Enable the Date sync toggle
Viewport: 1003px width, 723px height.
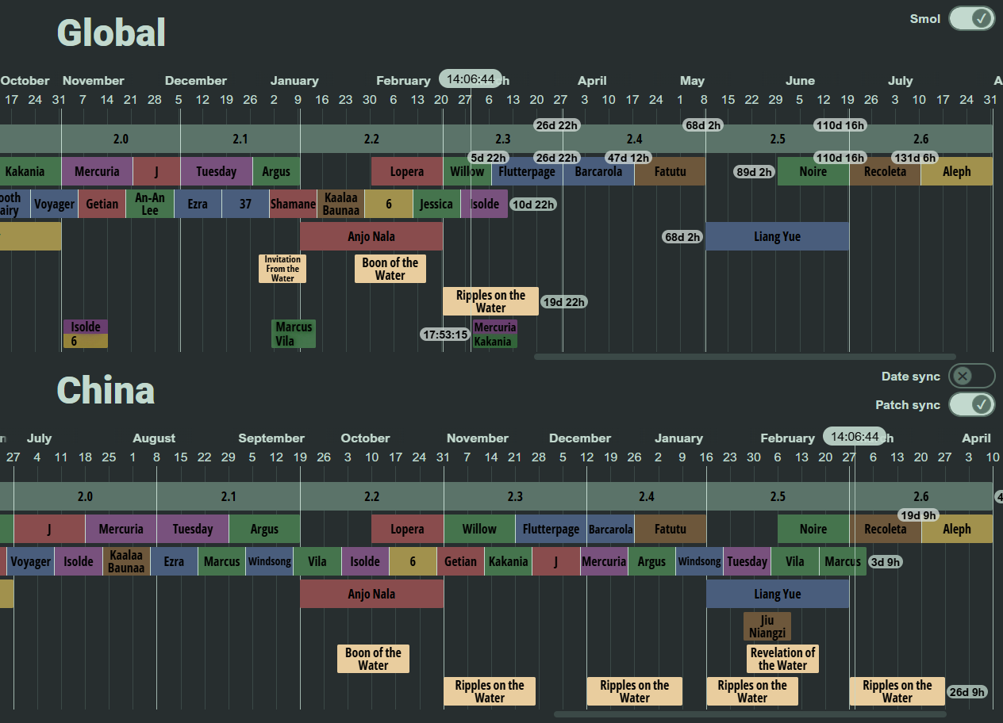point(971,376)
